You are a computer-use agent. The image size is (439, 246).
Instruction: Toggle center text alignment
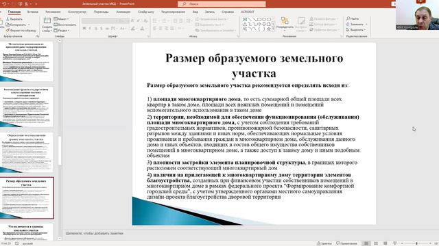pos(161,29)
